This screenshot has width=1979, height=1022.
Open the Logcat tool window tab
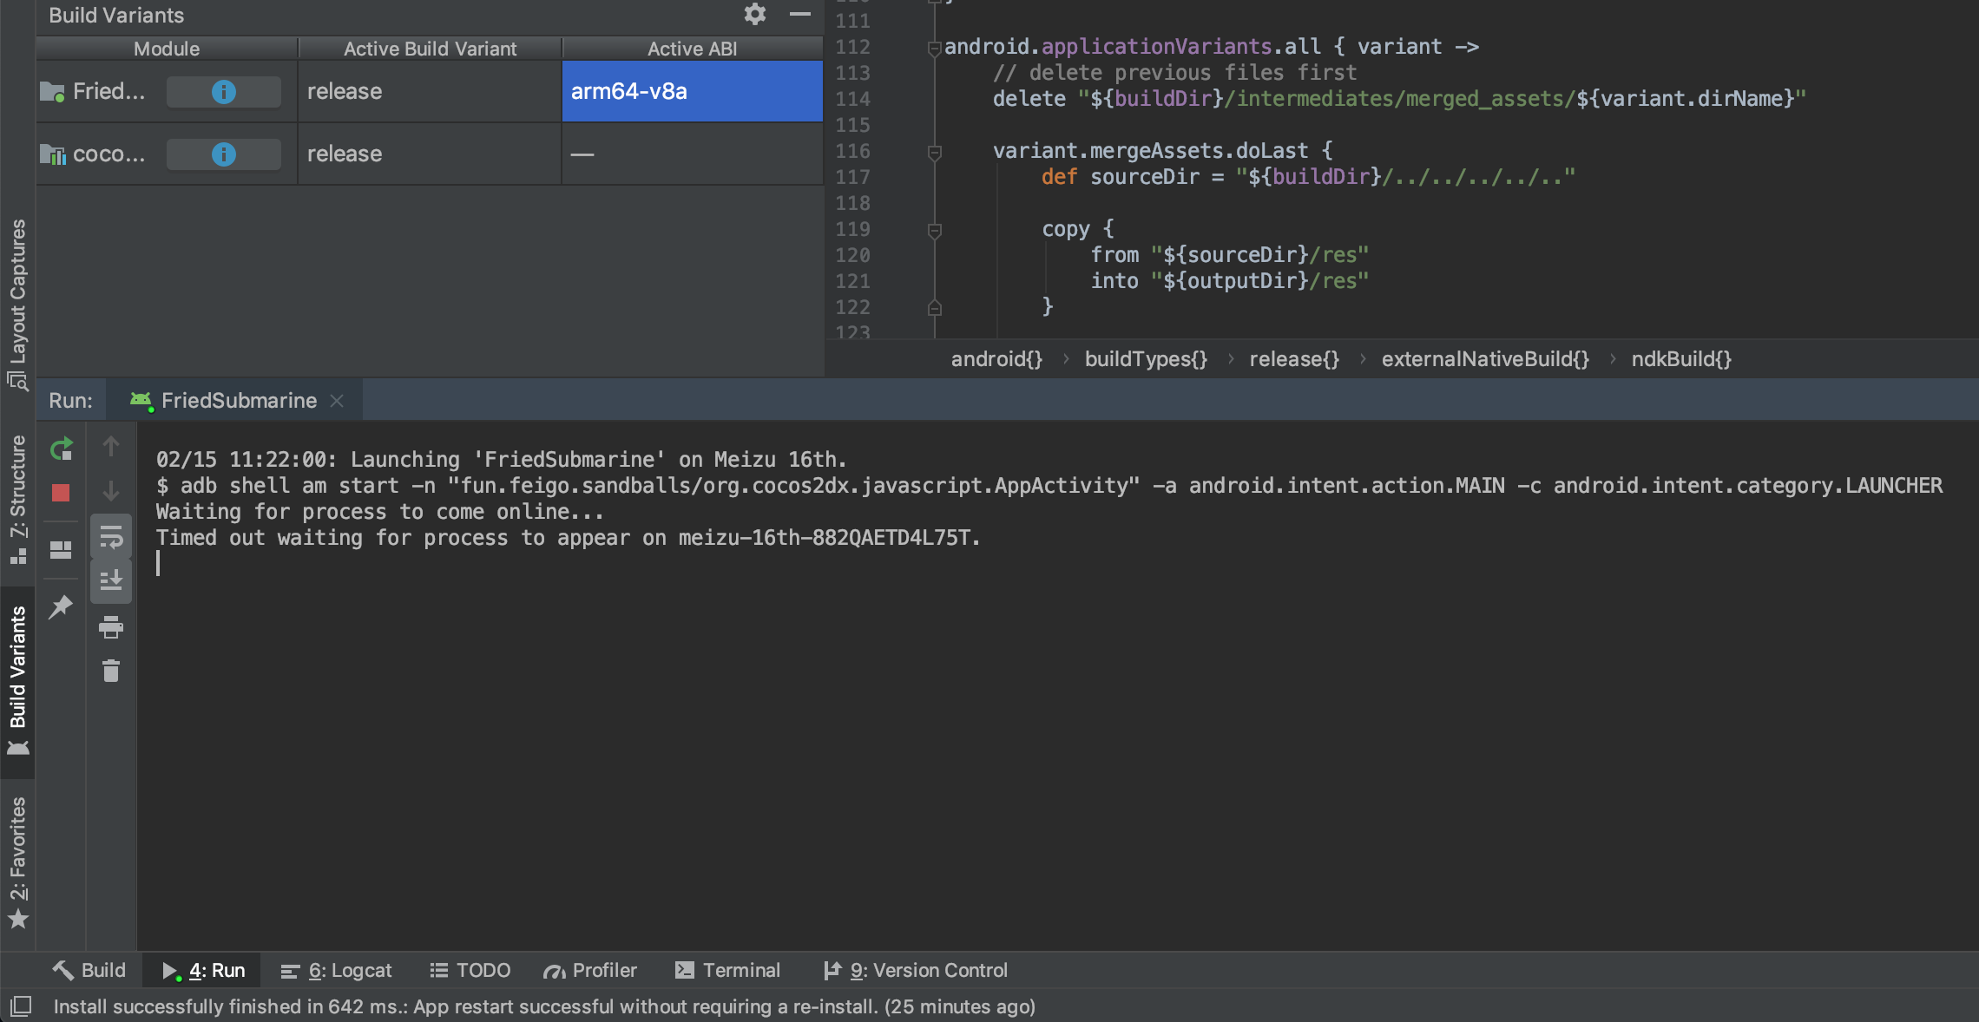337,970
